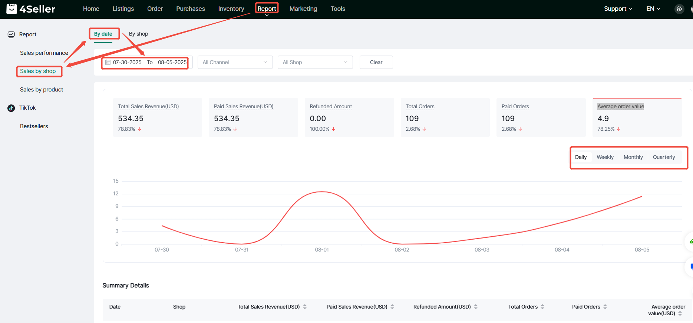This screenshot has width=693, height=323.
Task: Sort by Total Orders column
Action: click(x=542, y=307)
